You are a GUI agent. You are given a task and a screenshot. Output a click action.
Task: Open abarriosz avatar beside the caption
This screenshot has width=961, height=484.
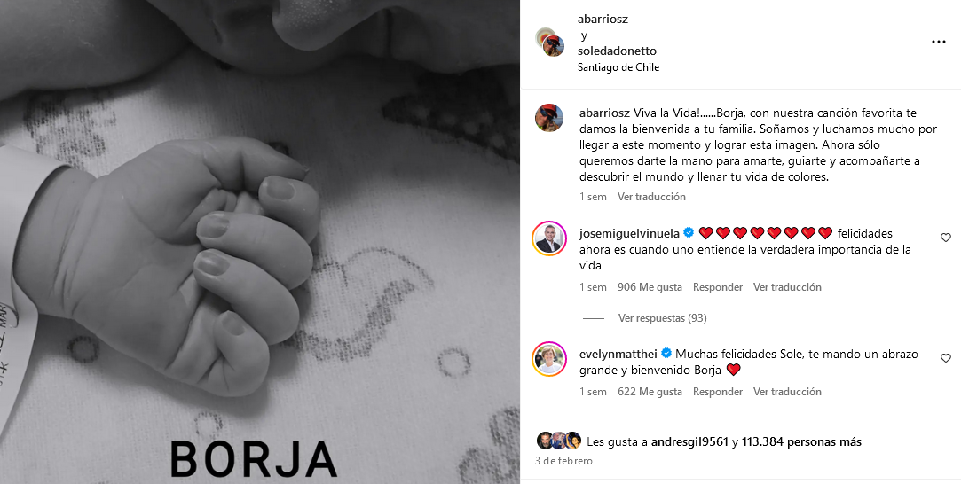pyautogui.click(x=549, y=118)
